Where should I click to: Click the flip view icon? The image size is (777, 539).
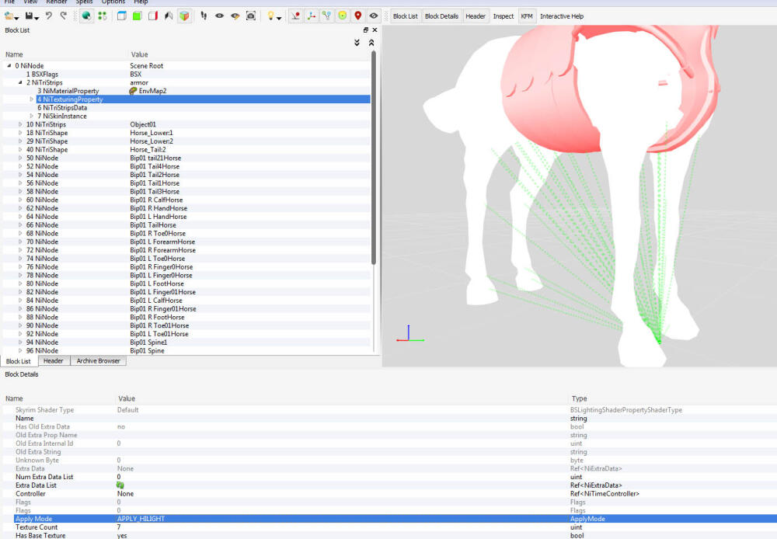click(x=169, y=16)
